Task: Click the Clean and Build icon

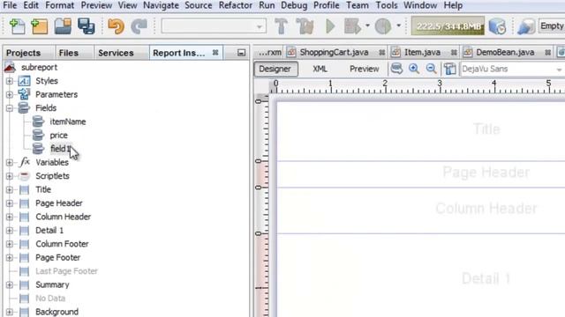Action: tap(305, 26)
